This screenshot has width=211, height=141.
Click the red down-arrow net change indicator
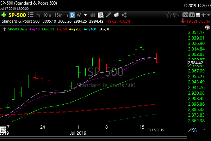coord(183,21)
